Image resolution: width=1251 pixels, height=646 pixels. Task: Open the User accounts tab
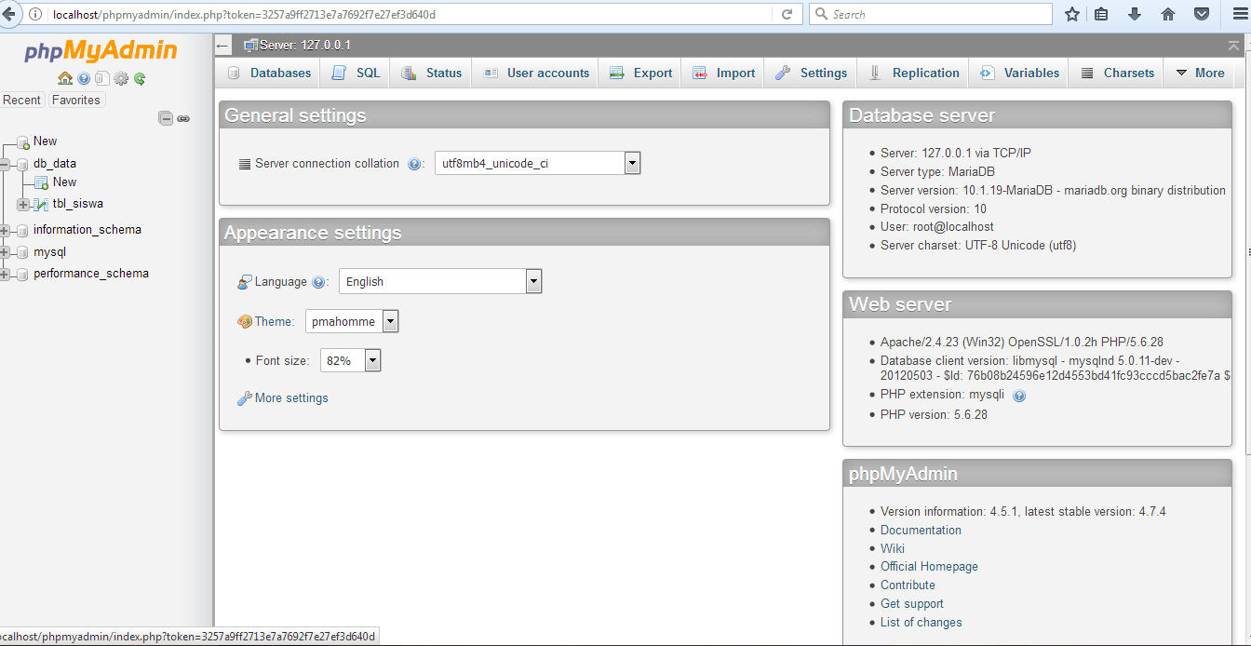pos(535,73)
